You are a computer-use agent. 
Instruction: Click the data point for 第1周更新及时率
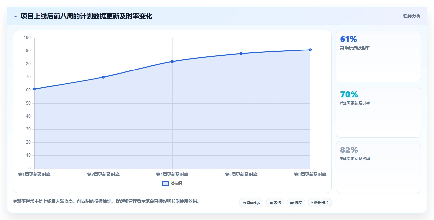[34, 89]
